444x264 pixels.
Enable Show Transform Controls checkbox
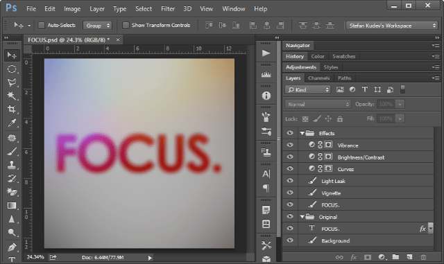click(x=126, y=25)
